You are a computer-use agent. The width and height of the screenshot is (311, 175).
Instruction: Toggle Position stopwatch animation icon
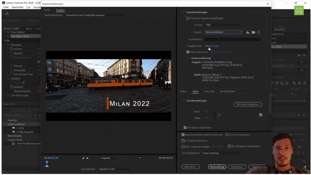click(x=11, y=49)
